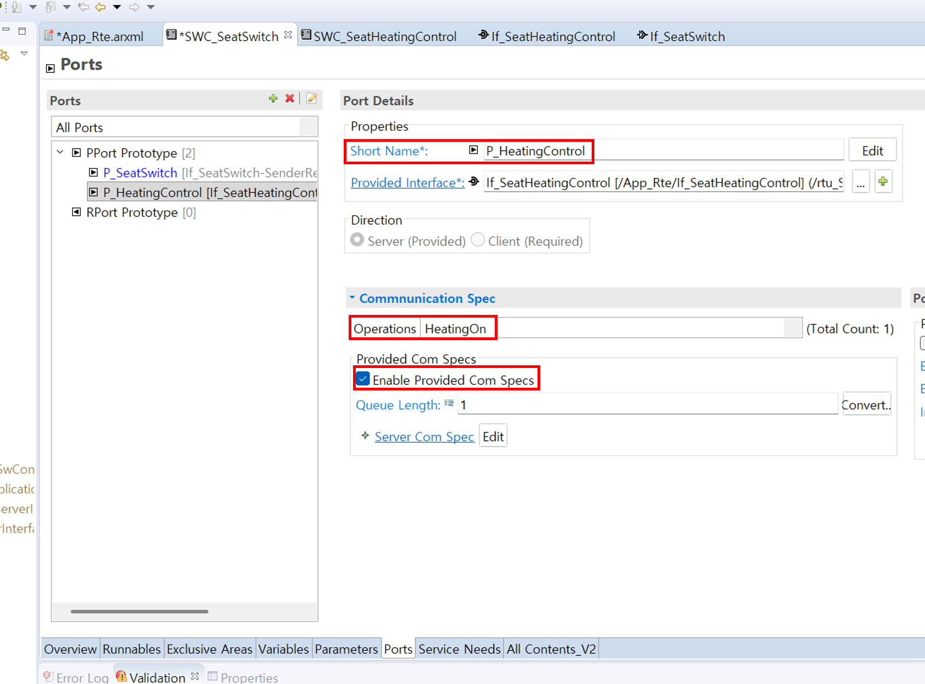Uncheck Enable Provided Com Specs

tap(363, 380)
